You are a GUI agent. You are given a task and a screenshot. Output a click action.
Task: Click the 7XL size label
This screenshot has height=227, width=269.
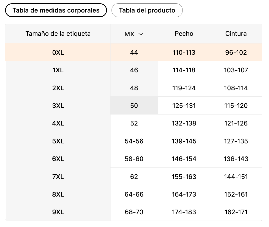58,177
